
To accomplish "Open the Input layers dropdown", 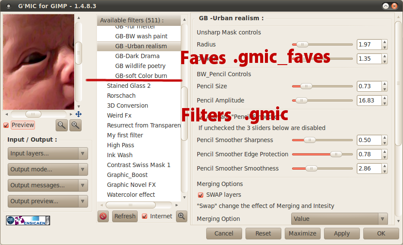I will pyautogui.click(x=48, y=153).
